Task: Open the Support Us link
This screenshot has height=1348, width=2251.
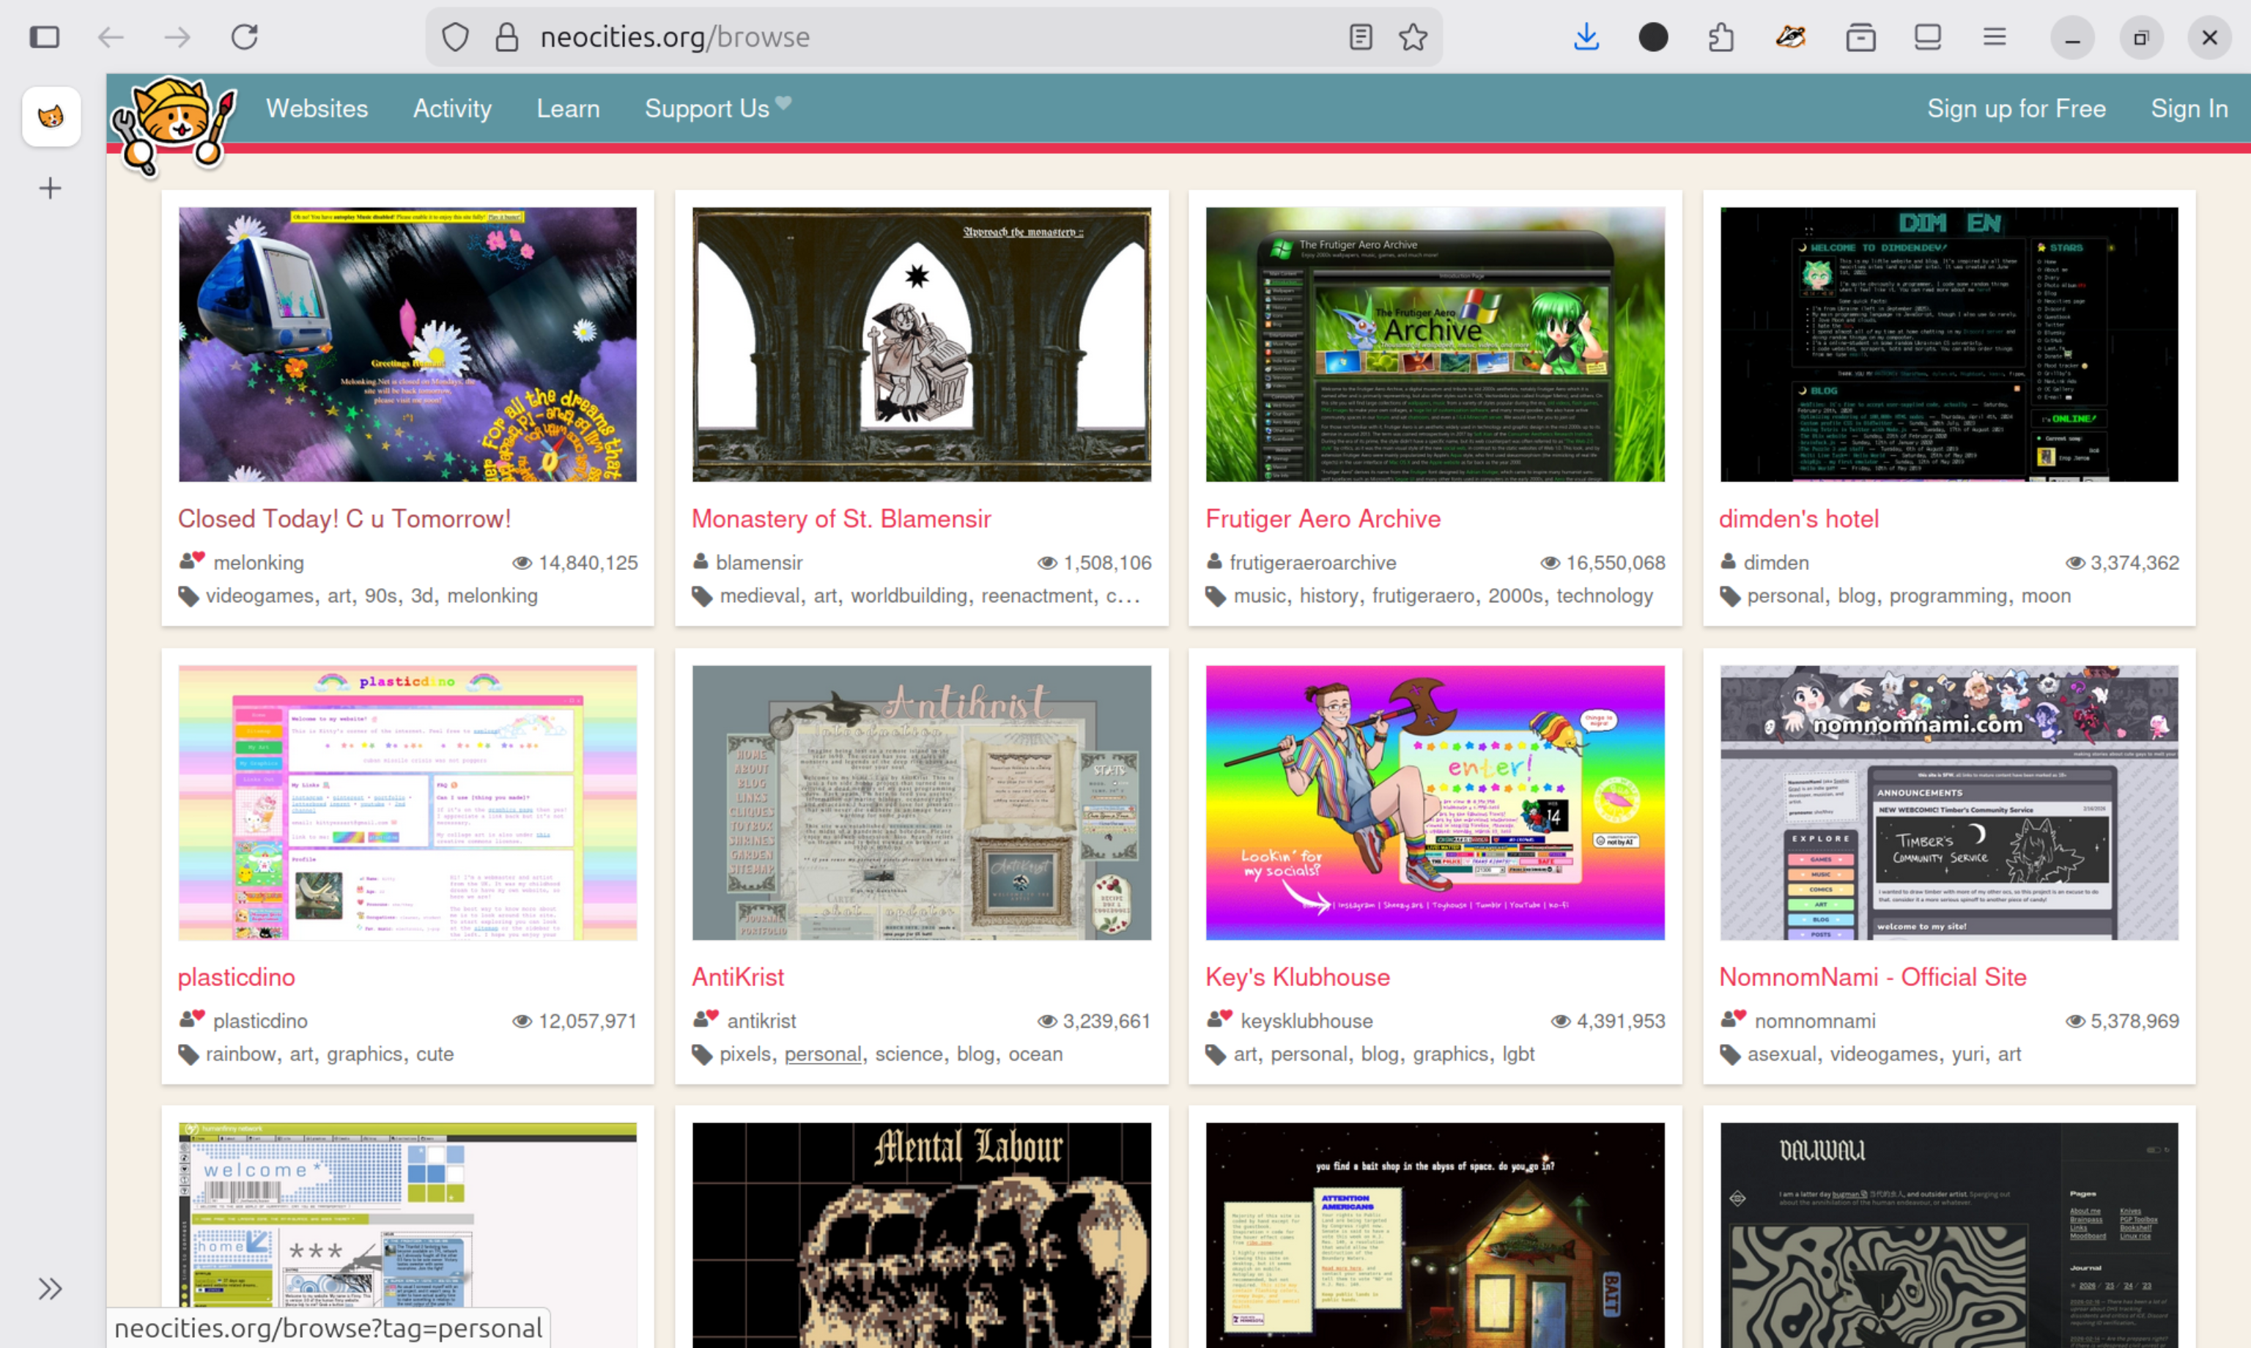Action: pyautogui.click(x=717, y=109)
